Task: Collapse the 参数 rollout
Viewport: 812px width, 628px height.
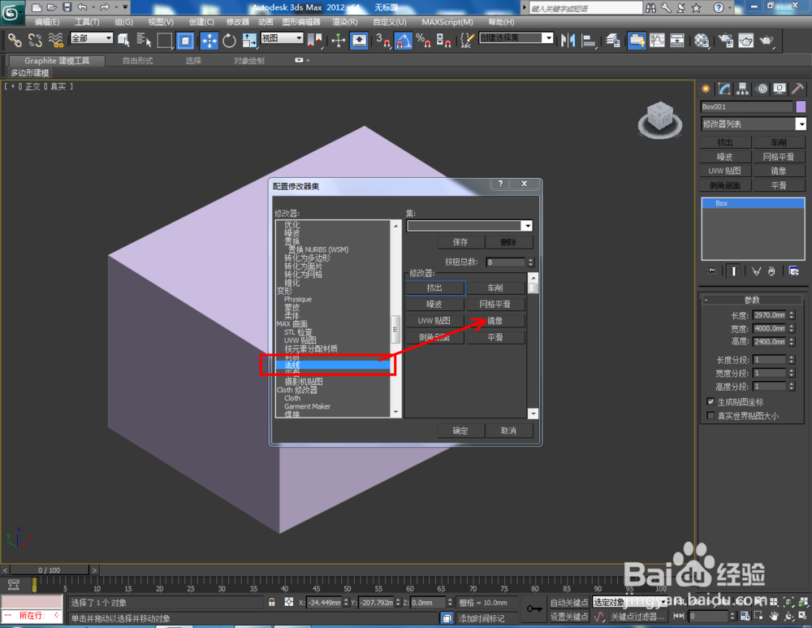Action: pos(752,300)
